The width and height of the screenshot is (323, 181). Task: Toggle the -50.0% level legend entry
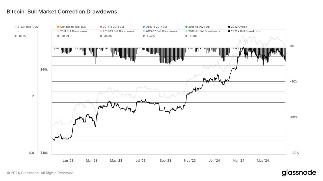(150, 36)
